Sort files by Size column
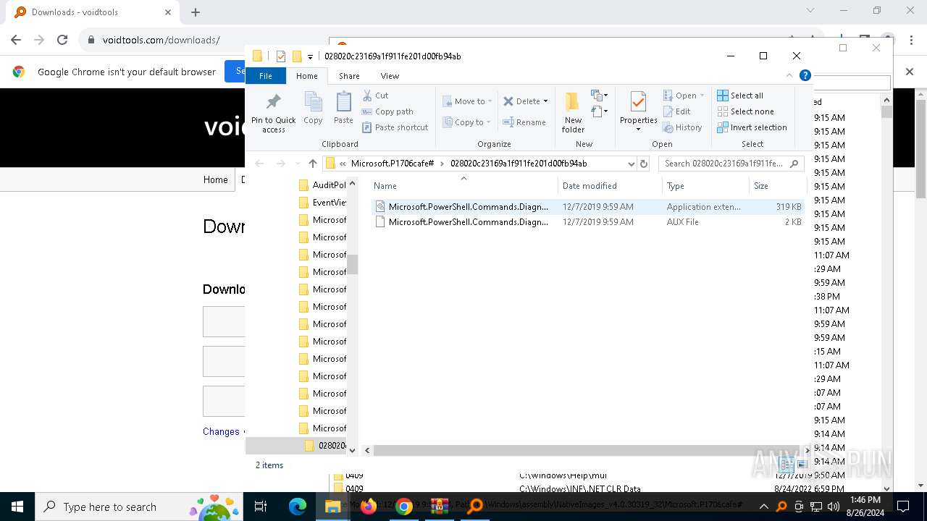The height and width of the screenshot is (521, 927). 777,186
